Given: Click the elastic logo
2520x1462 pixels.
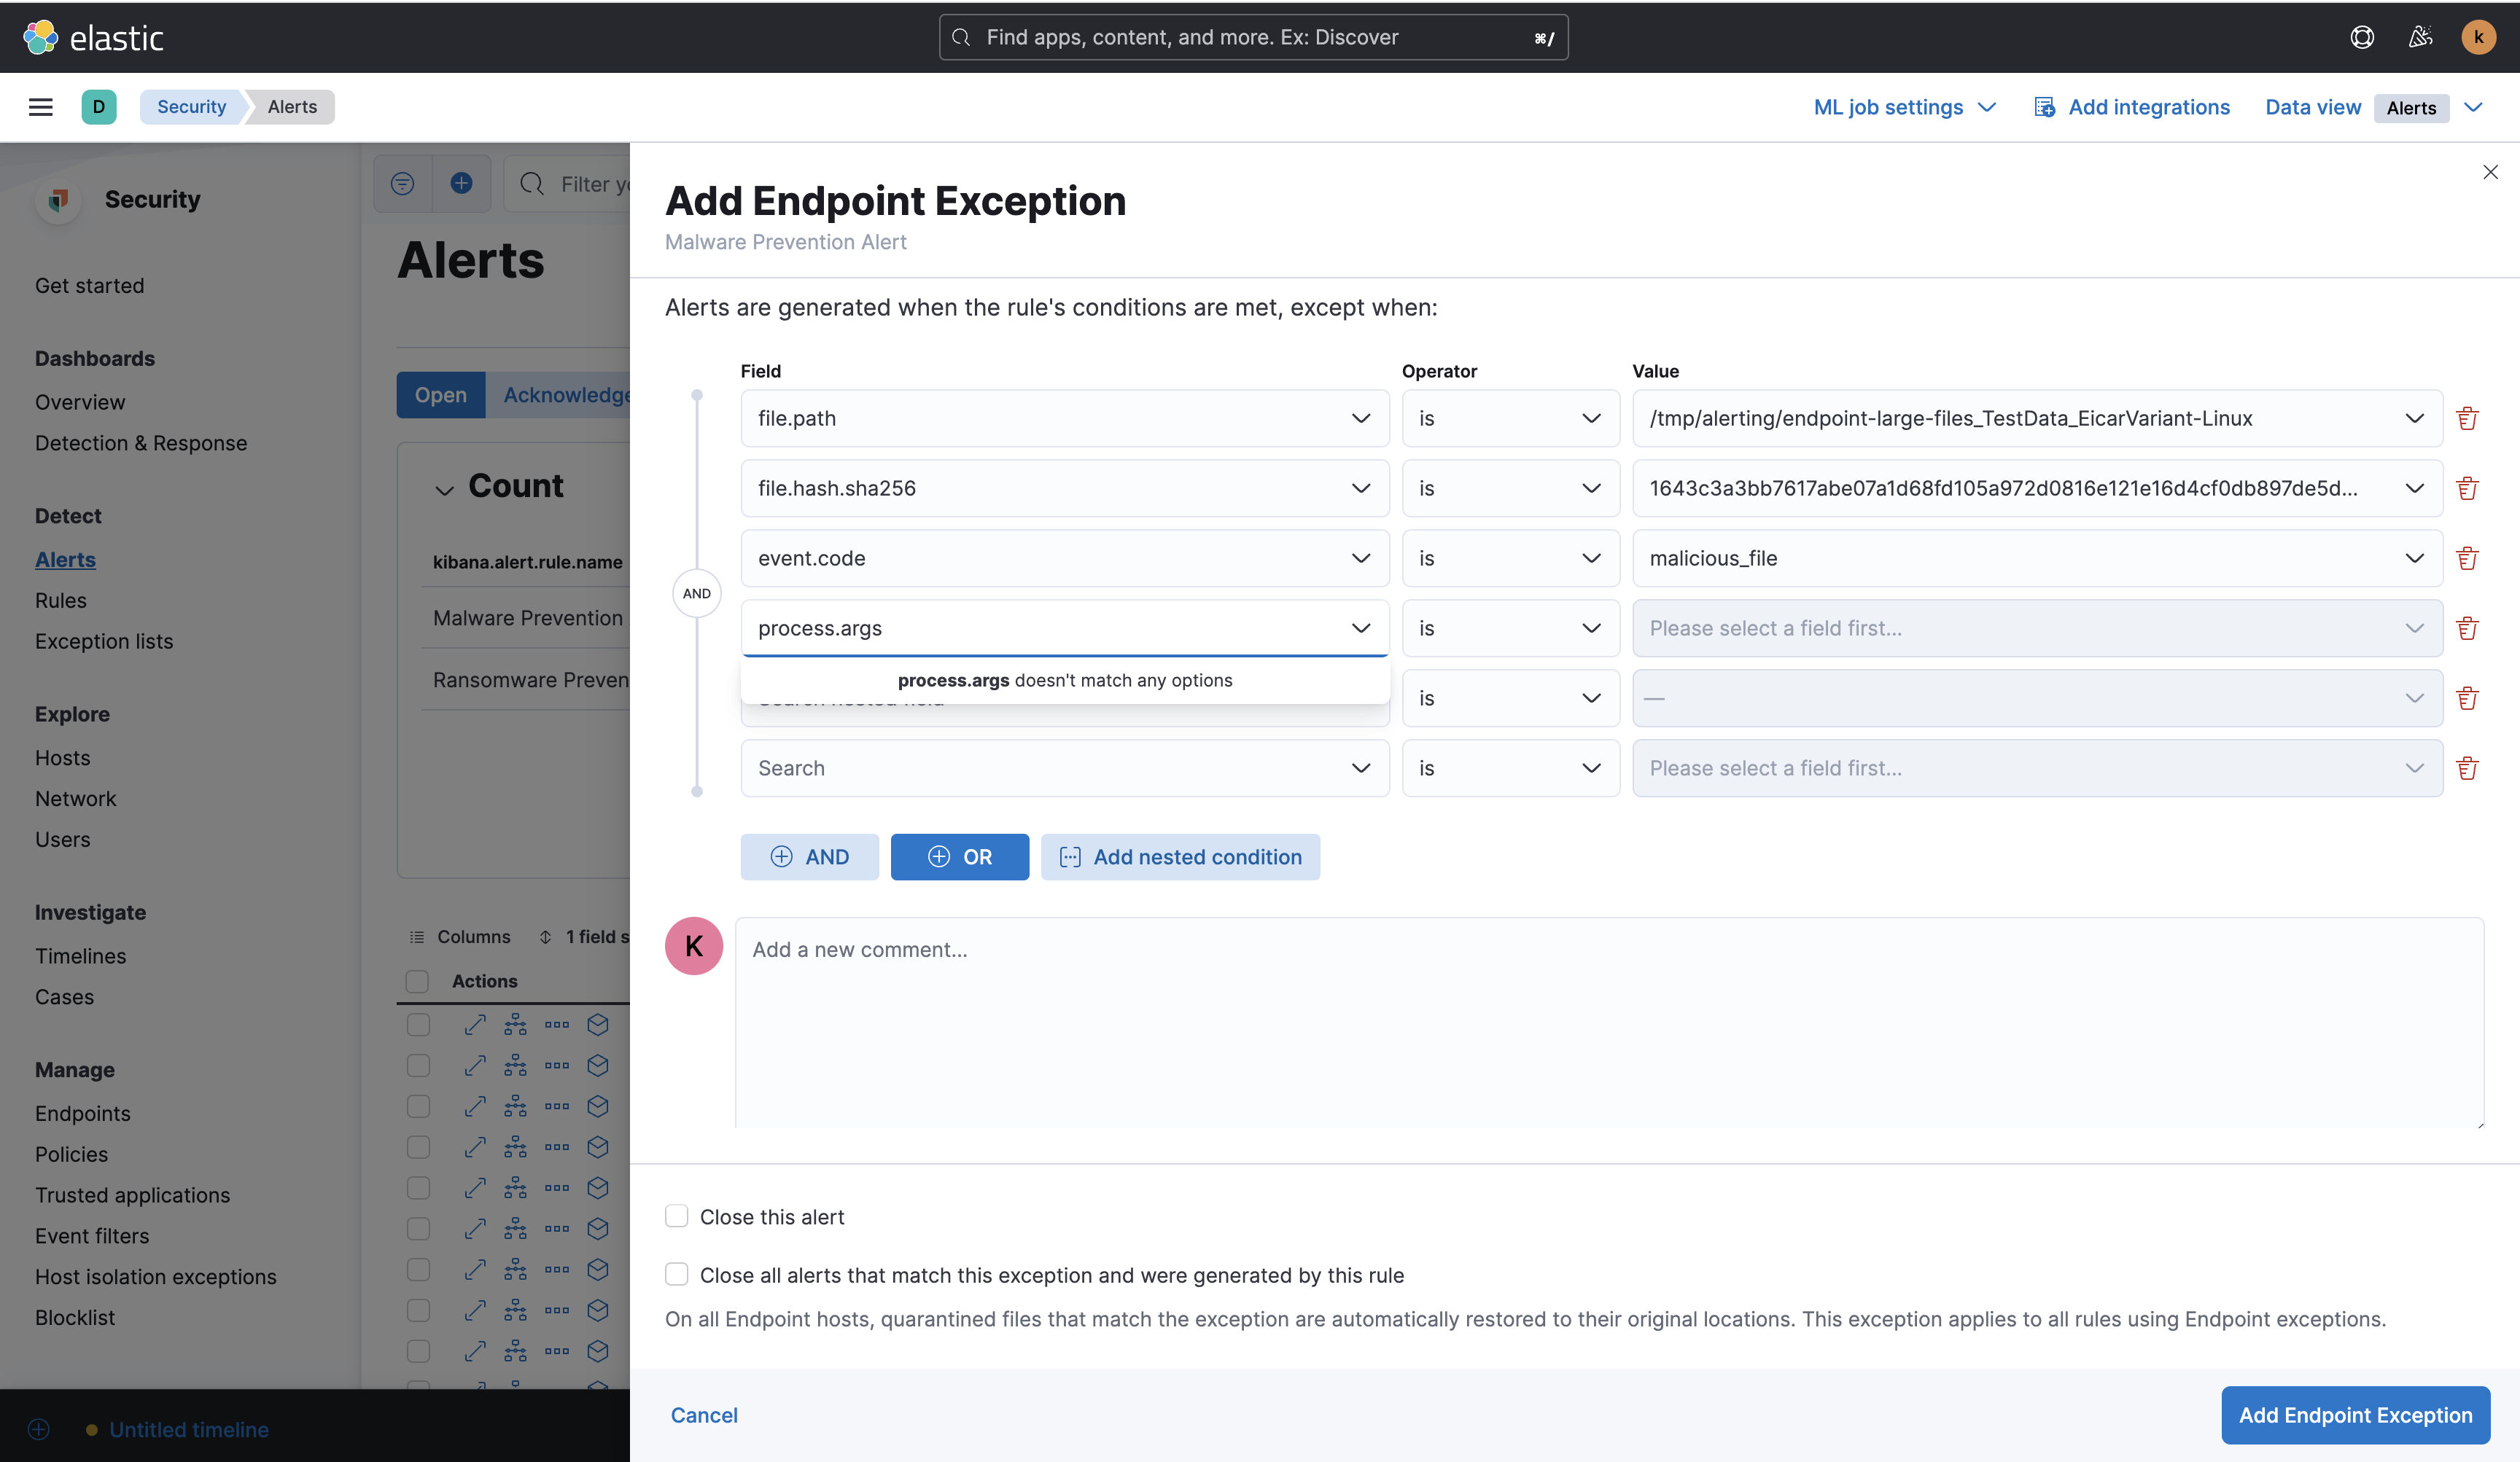Looking at the screenshot, I should (x=93, y=37).
